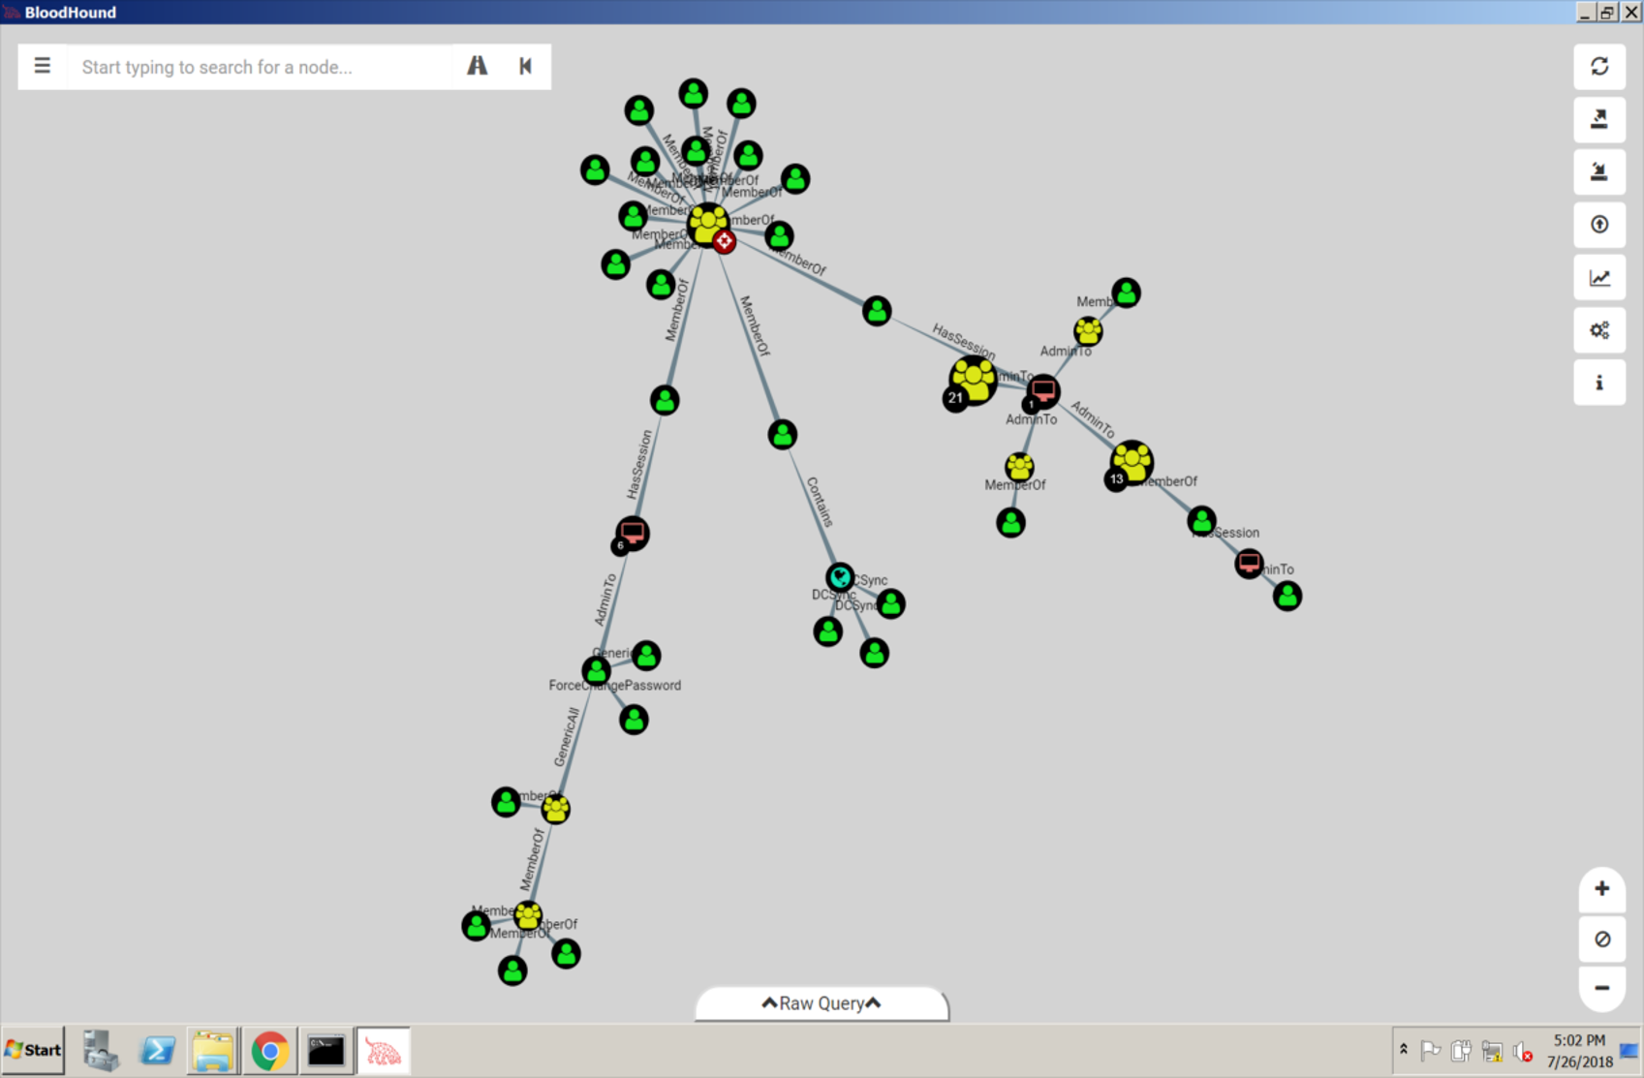
Task: Open the change layout type chart icon
Action: pos(1598,278)
